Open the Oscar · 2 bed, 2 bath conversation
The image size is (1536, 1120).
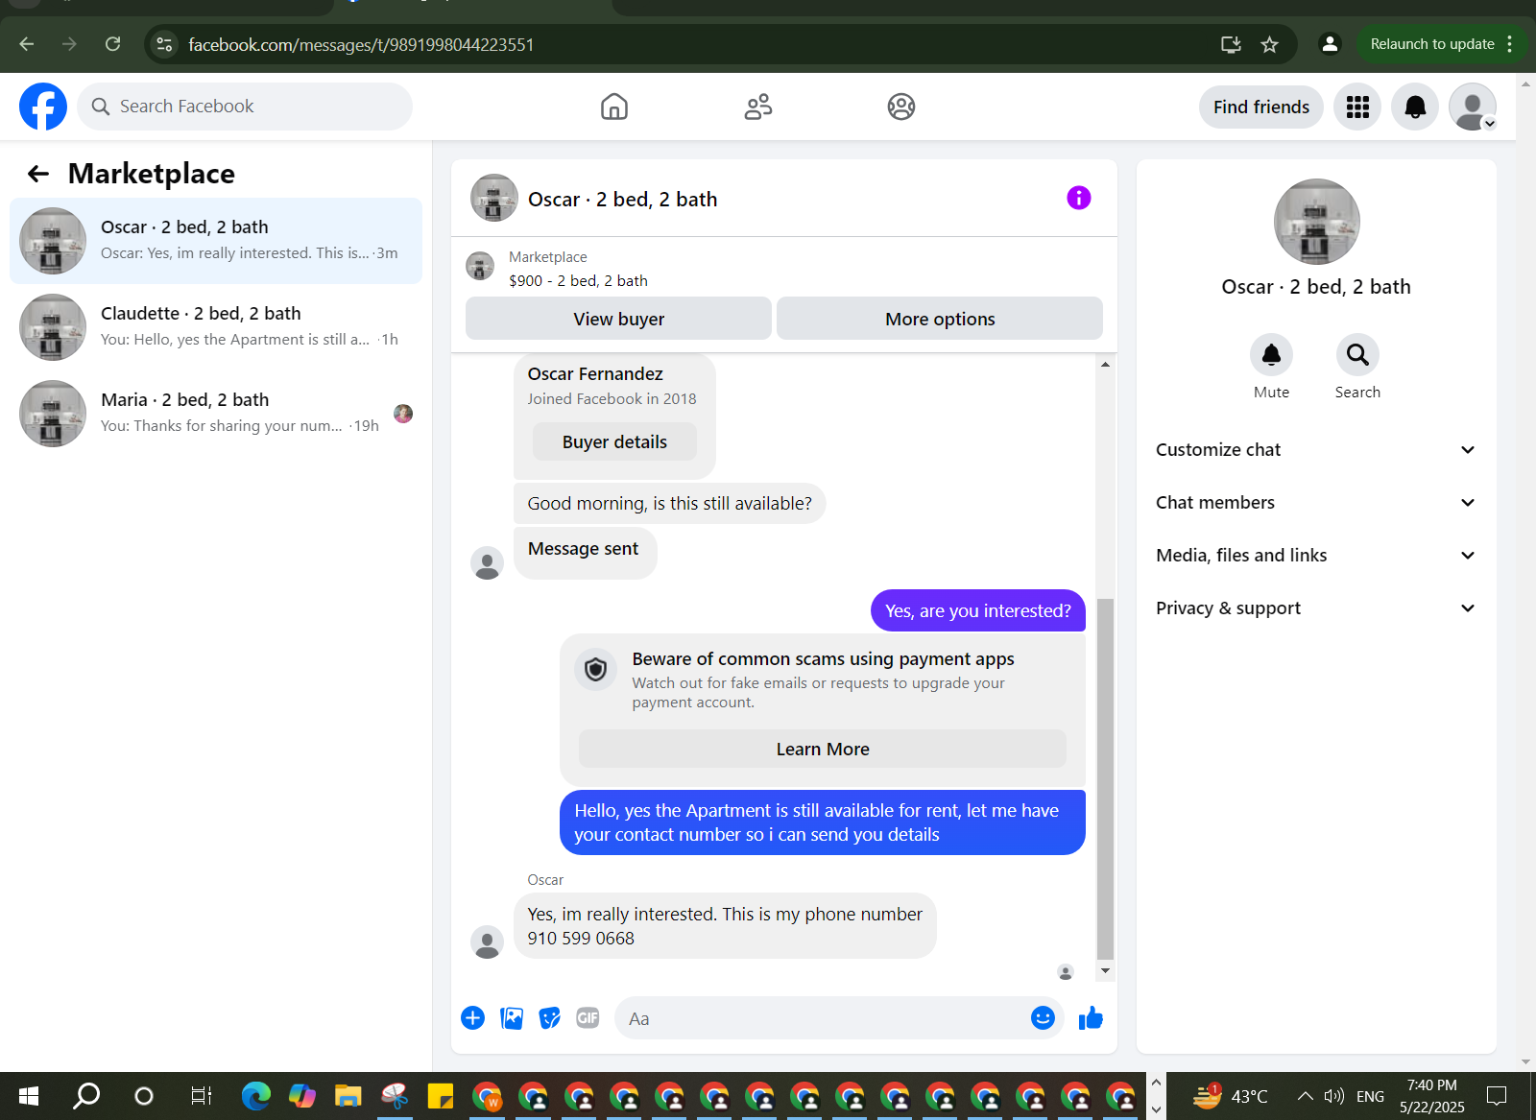coord(216,241)
